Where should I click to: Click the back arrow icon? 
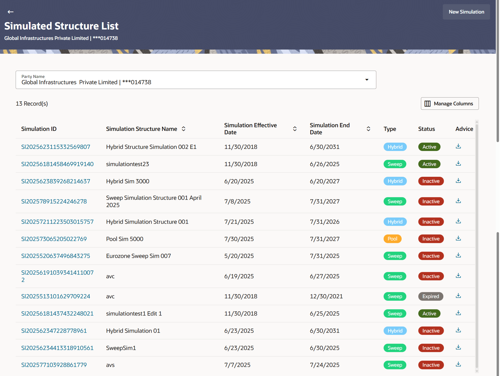pyautogui.click(x=10, y=12)
